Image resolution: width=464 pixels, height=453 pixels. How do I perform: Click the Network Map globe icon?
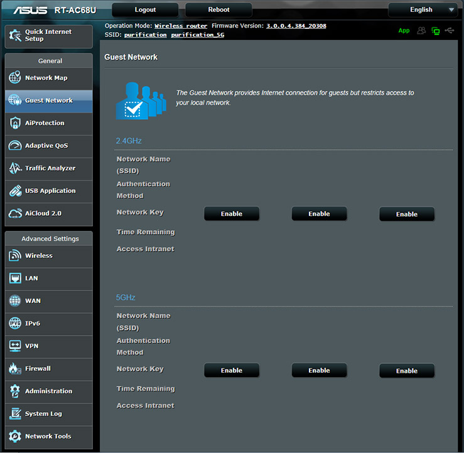click(15, 77)
